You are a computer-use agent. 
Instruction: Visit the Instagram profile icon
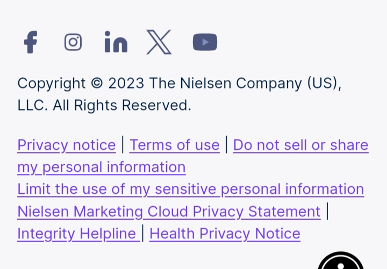click(x=73, y=42)
